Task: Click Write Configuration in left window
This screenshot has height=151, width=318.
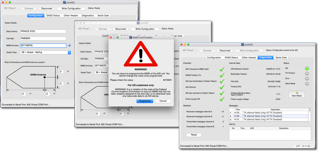Action: (x=71, y=8)
